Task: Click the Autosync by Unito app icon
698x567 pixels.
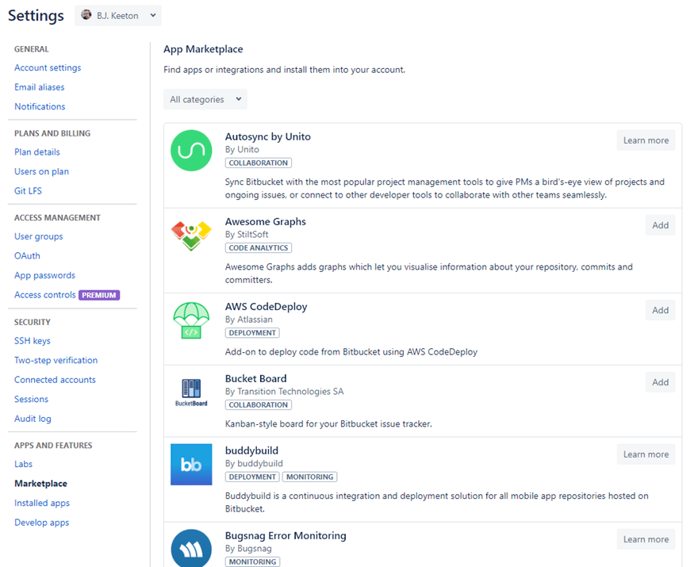Action: coord(191,151)
